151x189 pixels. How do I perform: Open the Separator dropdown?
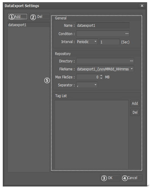click(x=87, y=85)
